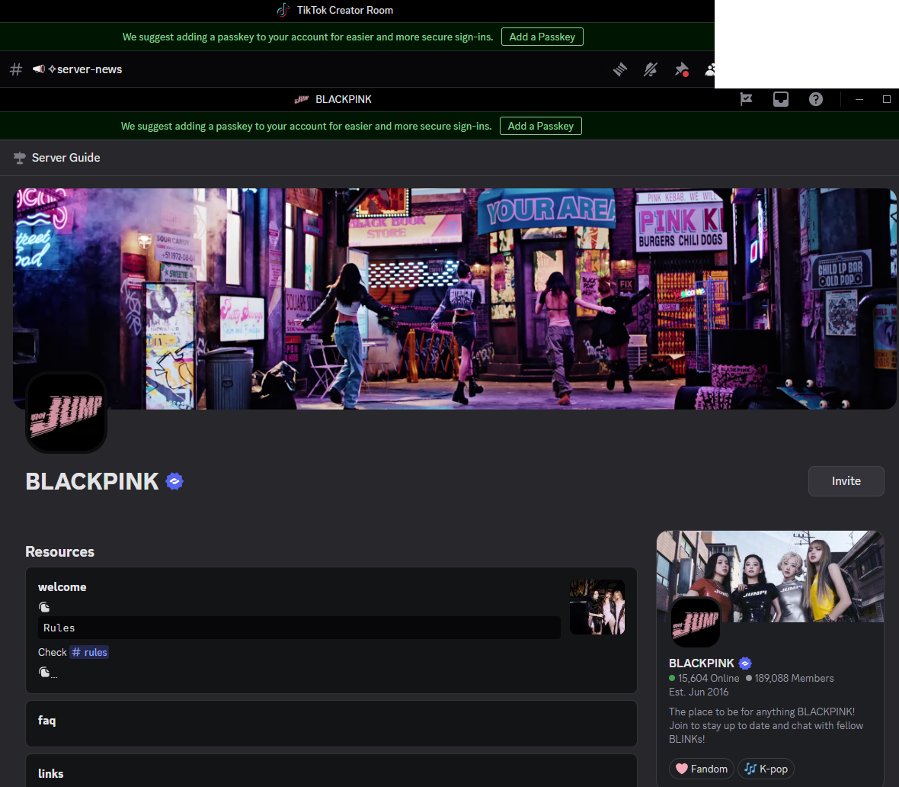
Task: Click the Invite button
Action: [846, 481]
